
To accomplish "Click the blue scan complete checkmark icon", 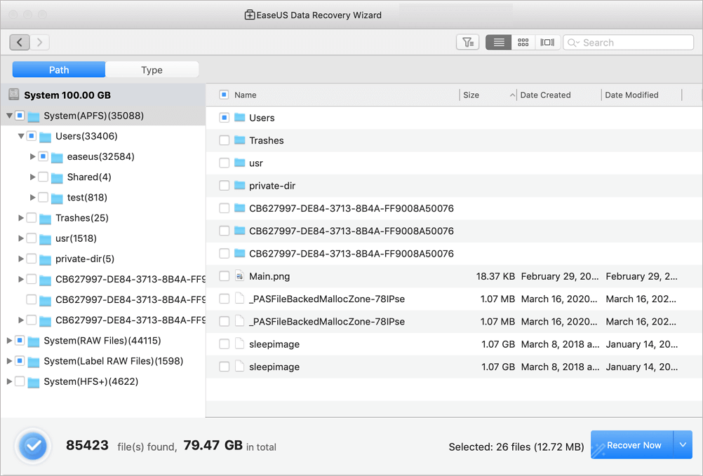I will 33,446.
